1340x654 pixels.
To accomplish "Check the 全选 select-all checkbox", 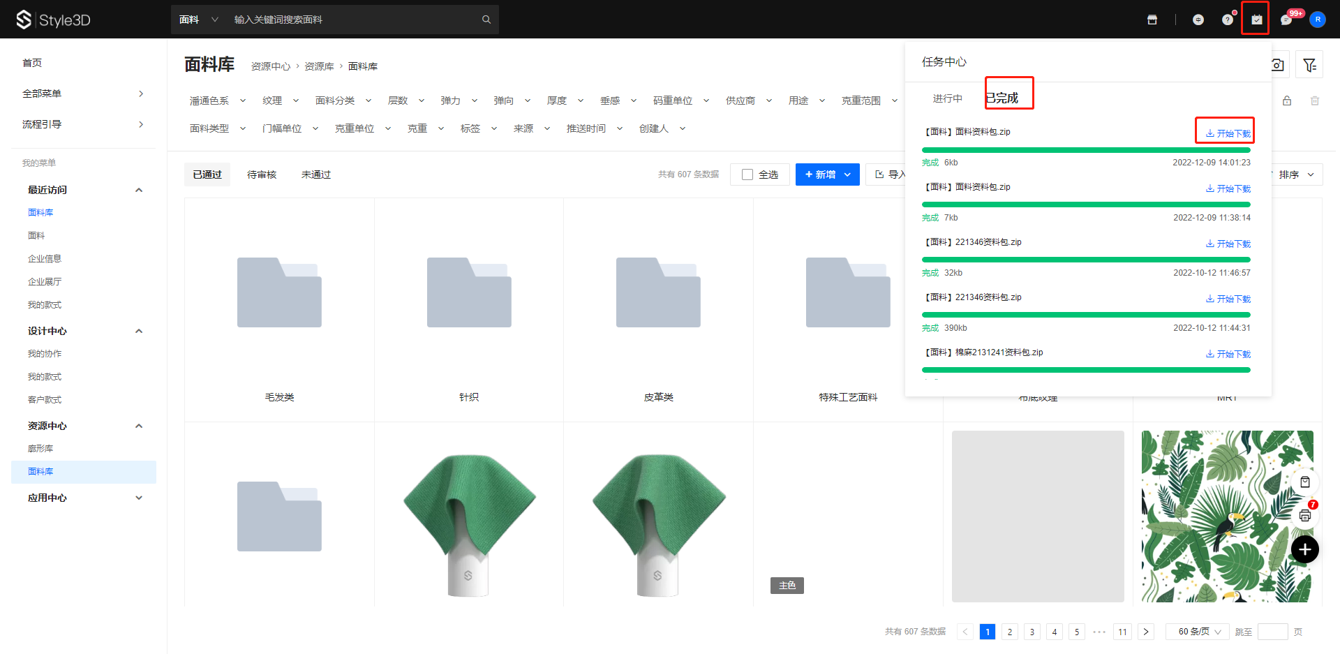I will click(x=747, y=174).
